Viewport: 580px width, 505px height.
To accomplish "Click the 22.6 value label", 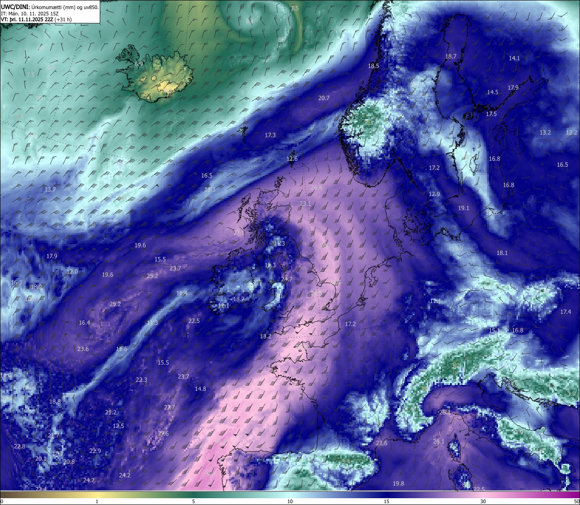I will tap(382, 443).
